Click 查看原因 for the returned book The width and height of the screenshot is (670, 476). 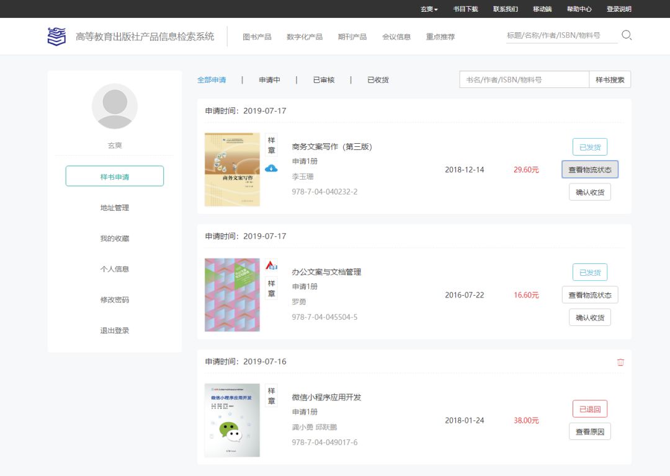pos(589,431)
